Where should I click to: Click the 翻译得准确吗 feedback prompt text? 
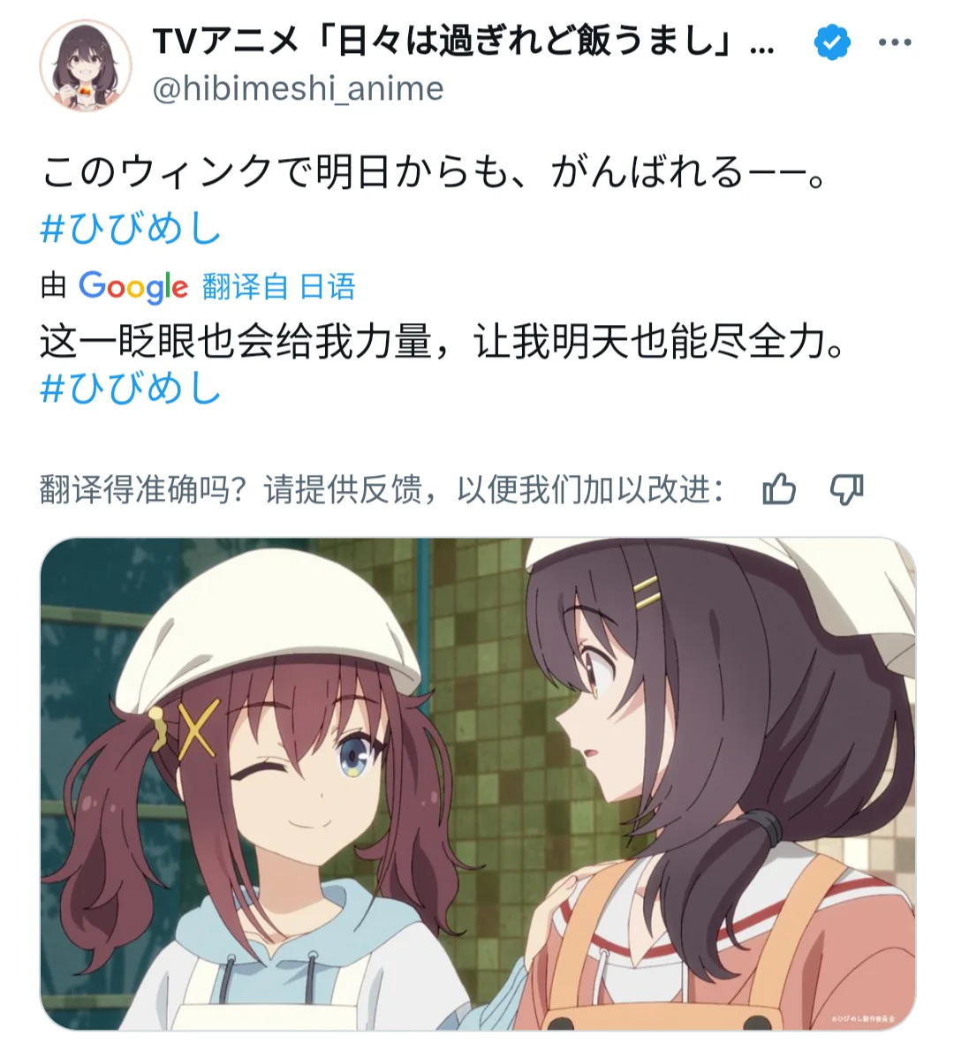click(382, 489)
